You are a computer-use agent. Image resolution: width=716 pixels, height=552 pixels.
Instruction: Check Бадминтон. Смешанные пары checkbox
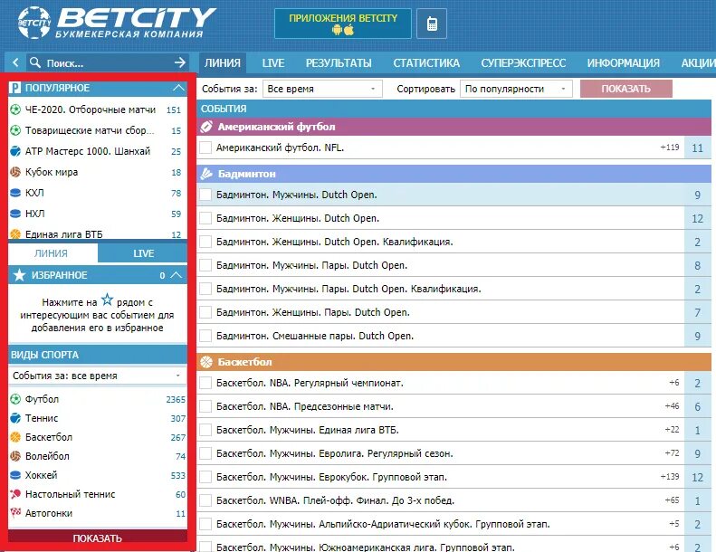pos(205,336)
